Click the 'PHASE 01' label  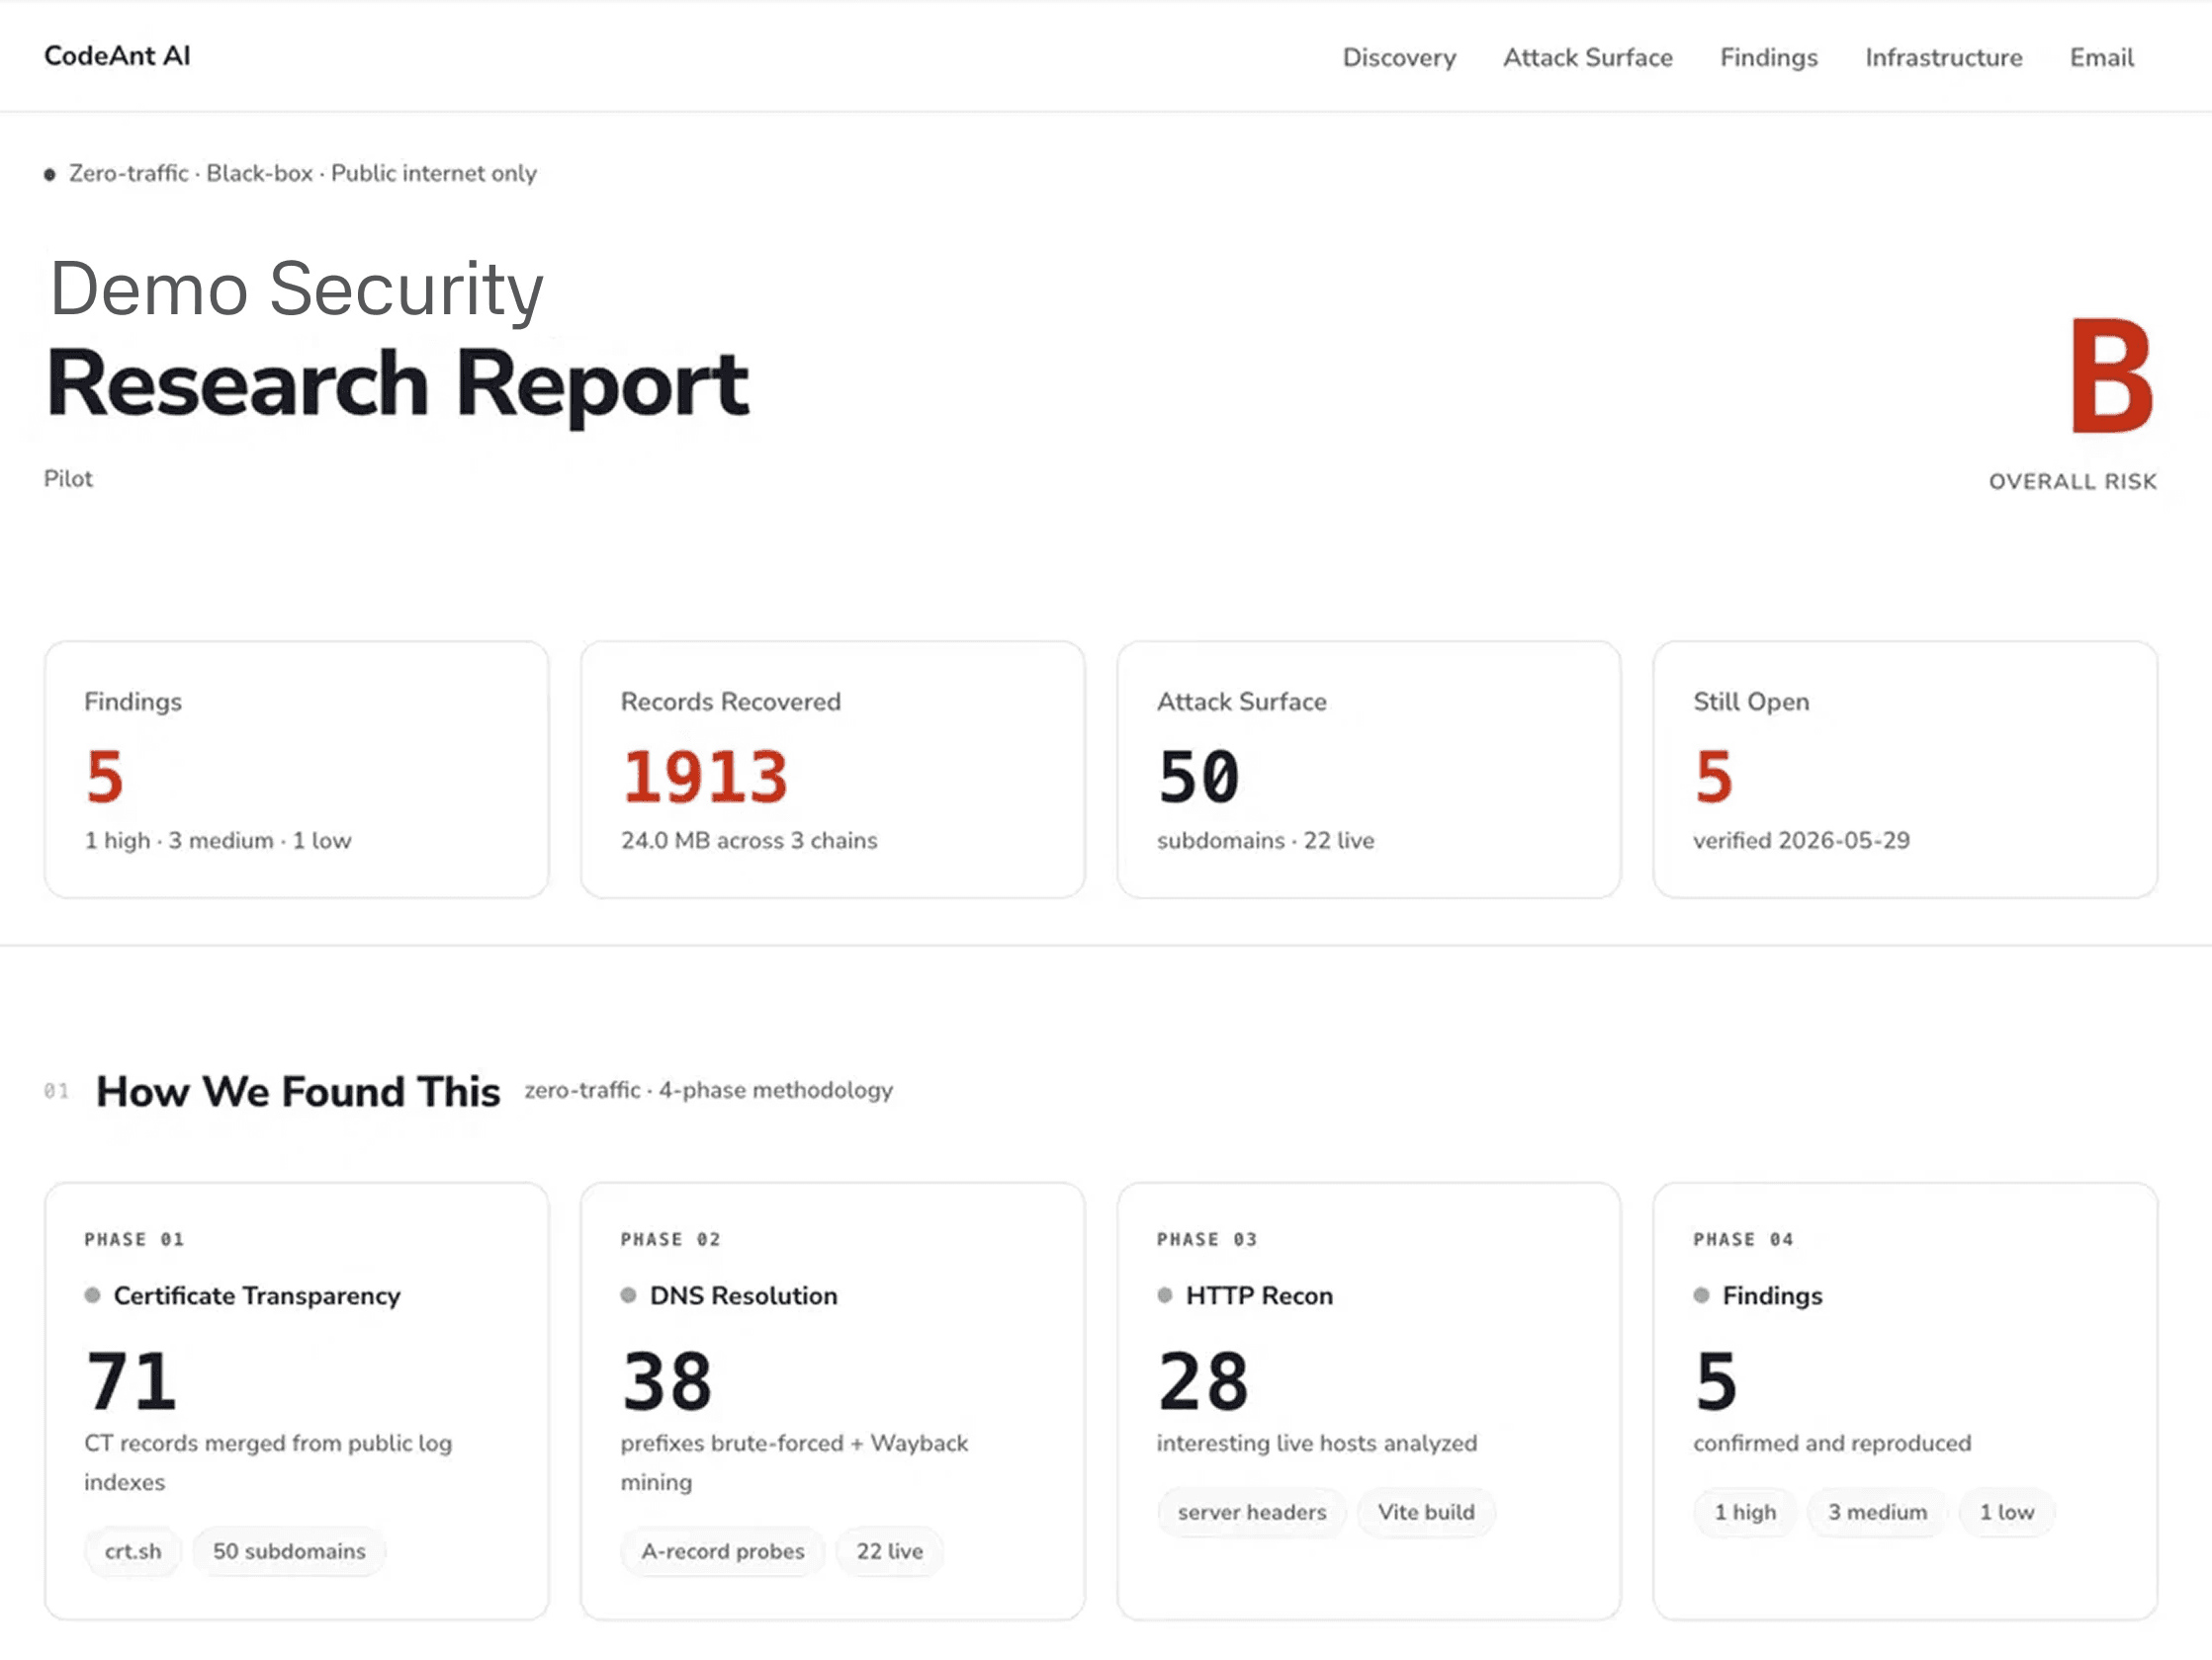(x=134, y=1239)
